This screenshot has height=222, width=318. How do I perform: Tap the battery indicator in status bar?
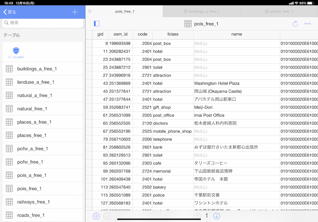[311, 3]
